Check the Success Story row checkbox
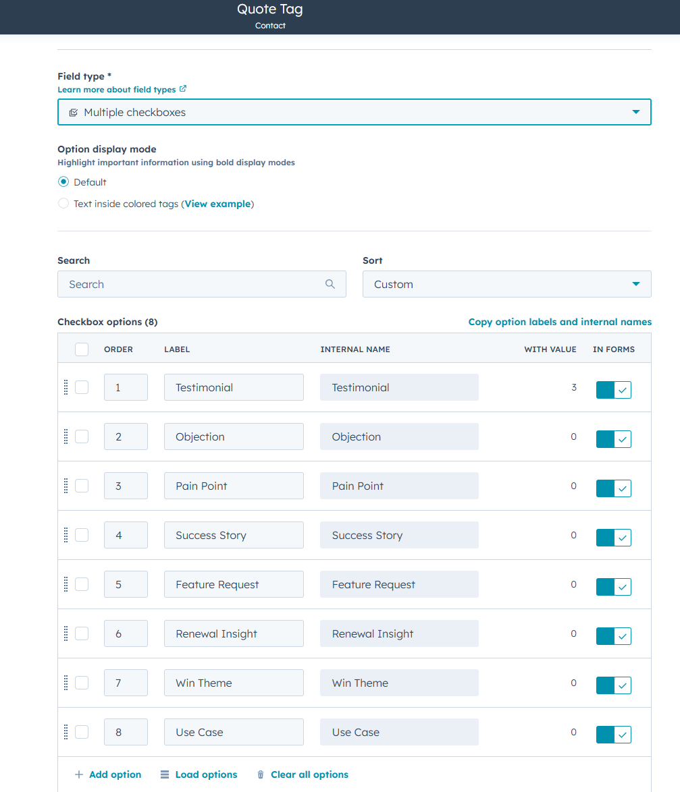 pyautogui.click(x=82, y=535)
